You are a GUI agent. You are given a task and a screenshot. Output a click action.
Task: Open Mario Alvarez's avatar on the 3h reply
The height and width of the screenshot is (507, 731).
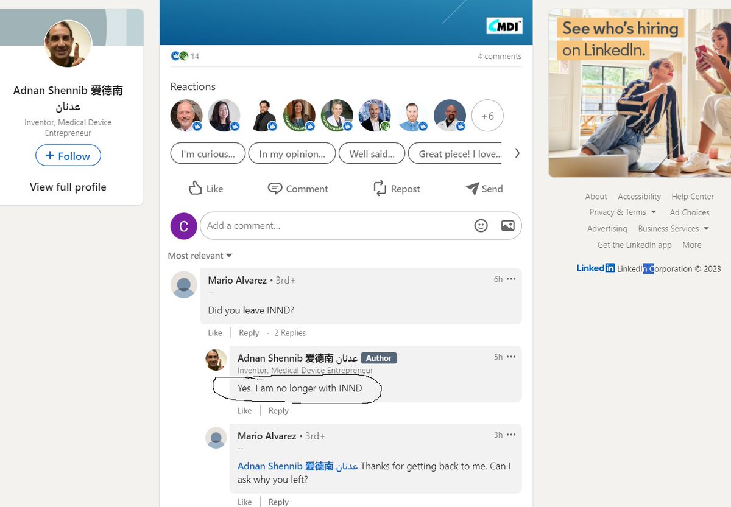click(x=216, y=438)
